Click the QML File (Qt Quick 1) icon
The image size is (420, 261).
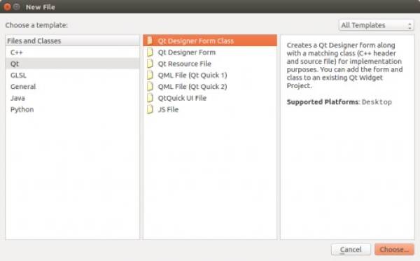150,76
